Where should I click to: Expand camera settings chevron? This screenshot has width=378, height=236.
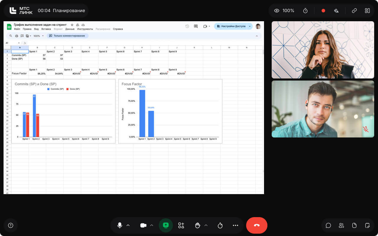pos(151,225)
